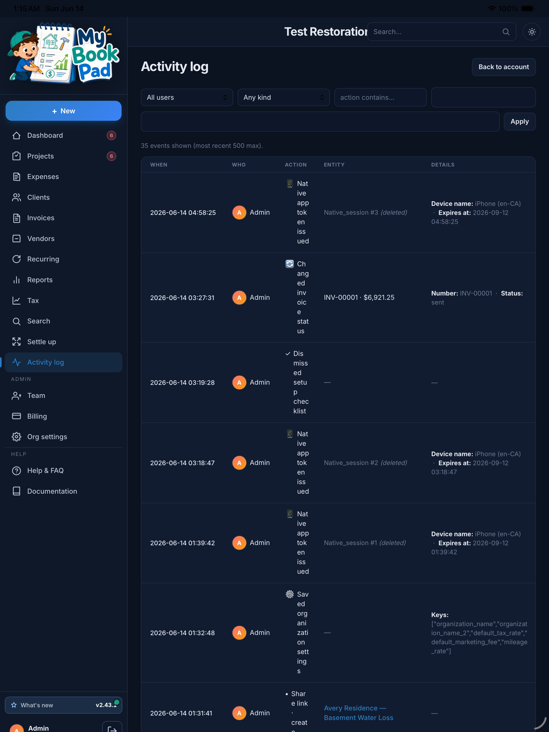Screen dimensions: 549x732
Task: Click Admin avatar in 03:27:31 row
Action: pyautogui.click(x=239, y=297)
